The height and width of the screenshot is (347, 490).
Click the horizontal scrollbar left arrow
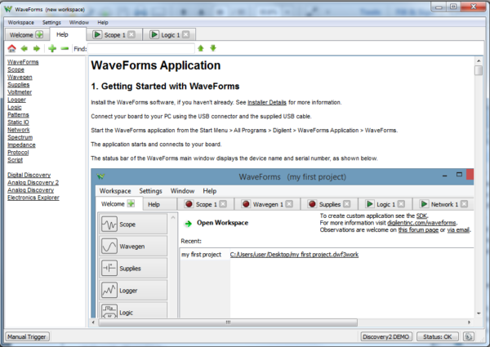(93, 323)
